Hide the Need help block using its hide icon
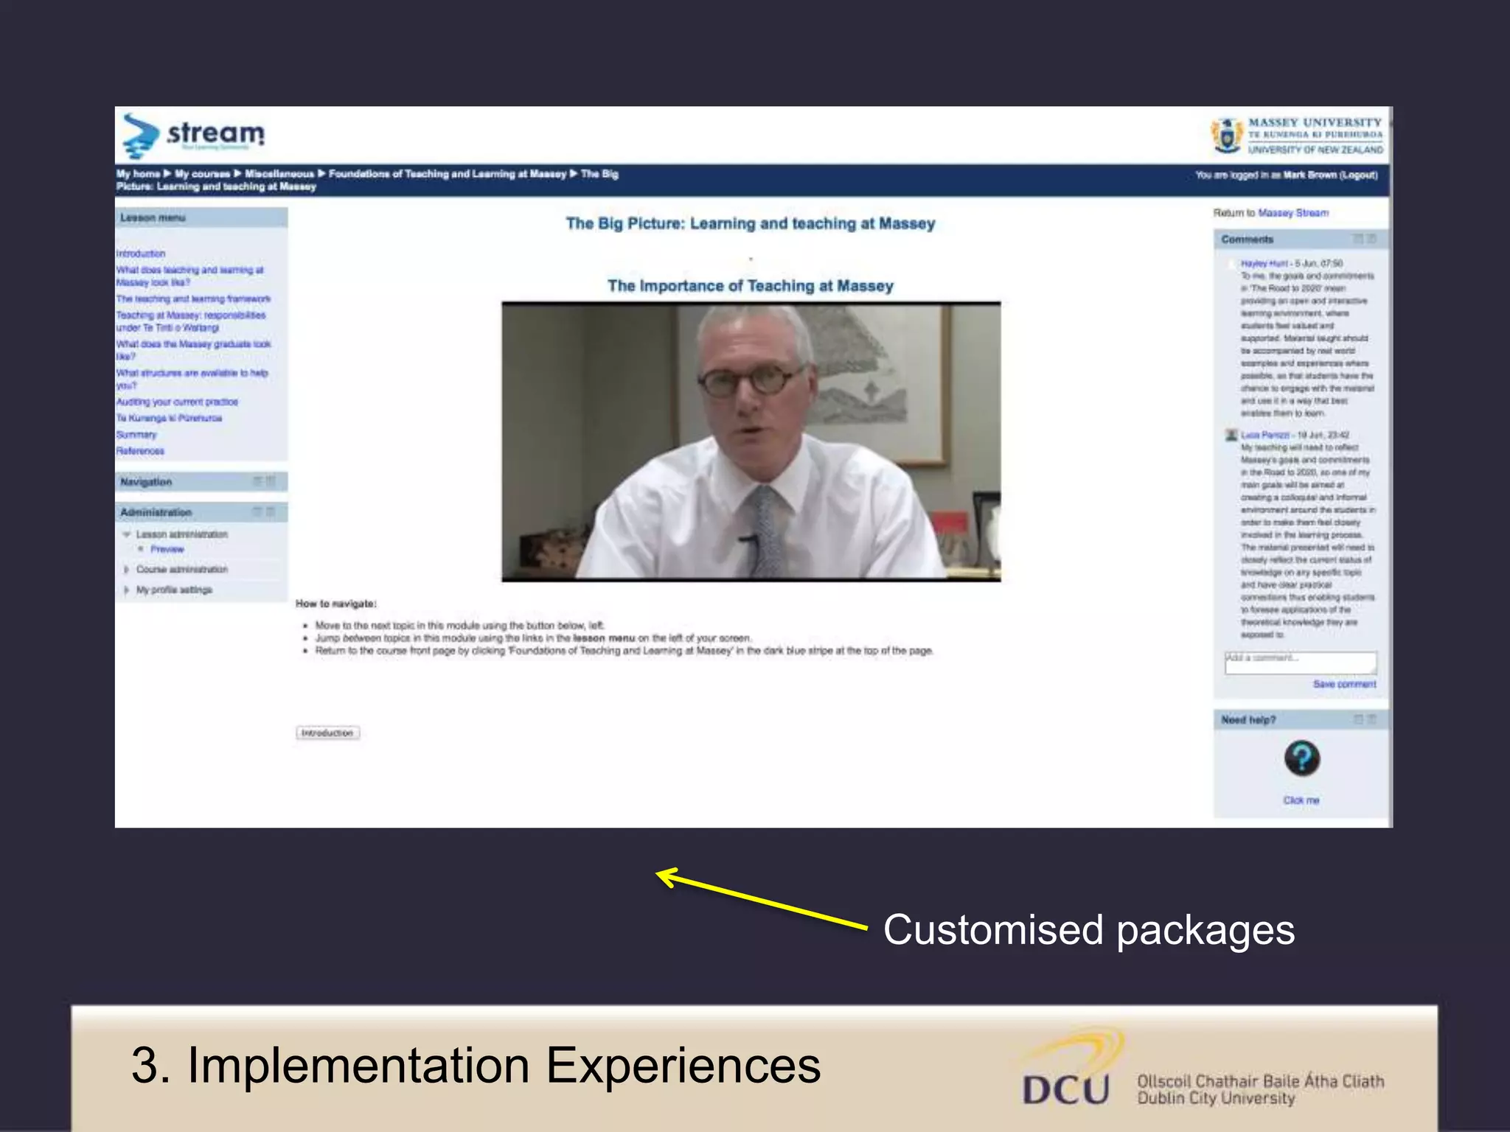The width and height of the screenshot is (1510, 1132). 1358,719
